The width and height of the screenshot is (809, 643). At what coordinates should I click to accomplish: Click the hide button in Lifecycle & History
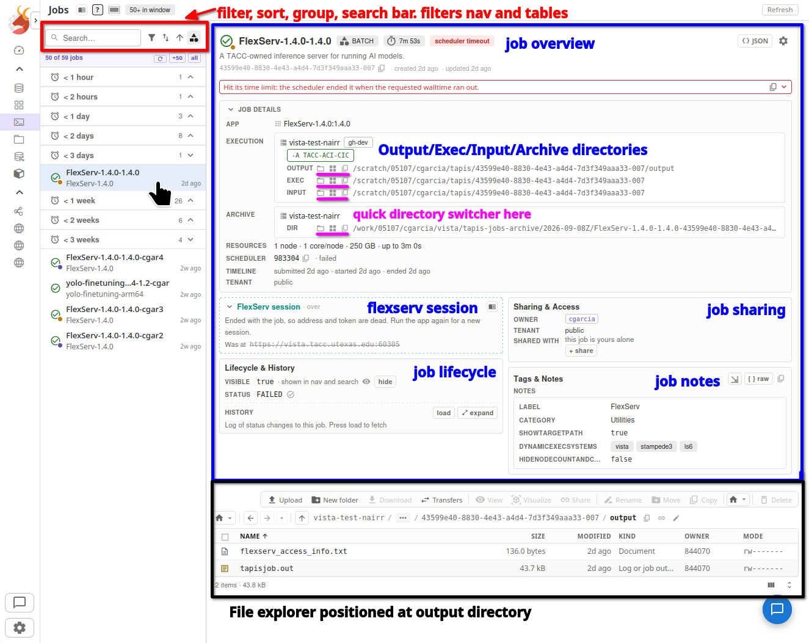tap(385, 382)
